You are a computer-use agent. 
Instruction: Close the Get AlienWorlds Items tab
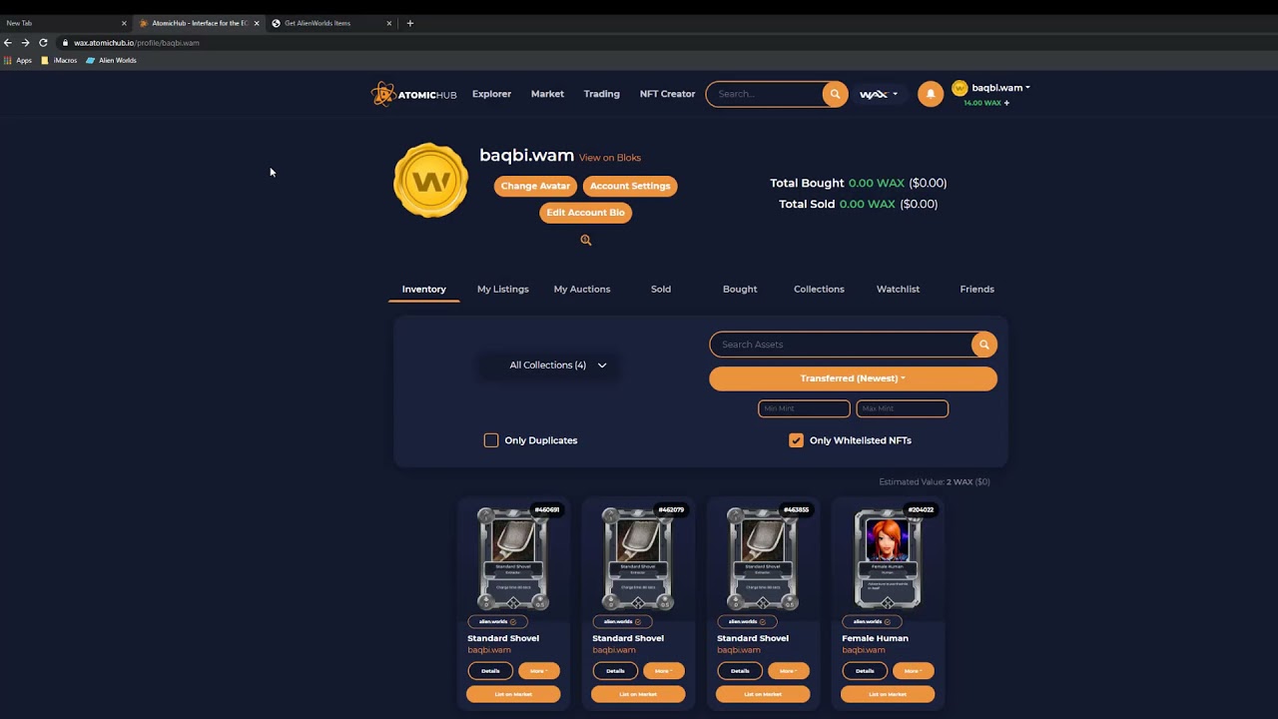[x=389, y=23]
